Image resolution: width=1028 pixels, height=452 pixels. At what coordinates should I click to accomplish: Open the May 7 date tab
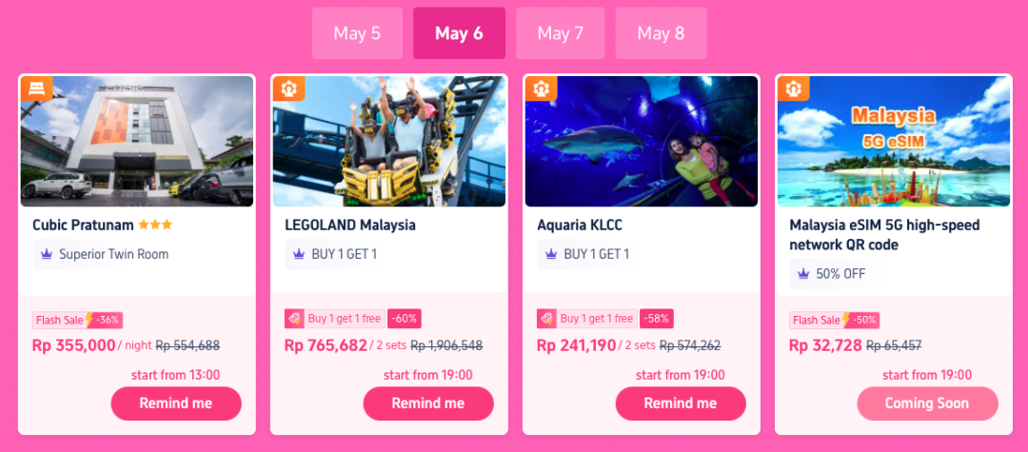[561, 33]
